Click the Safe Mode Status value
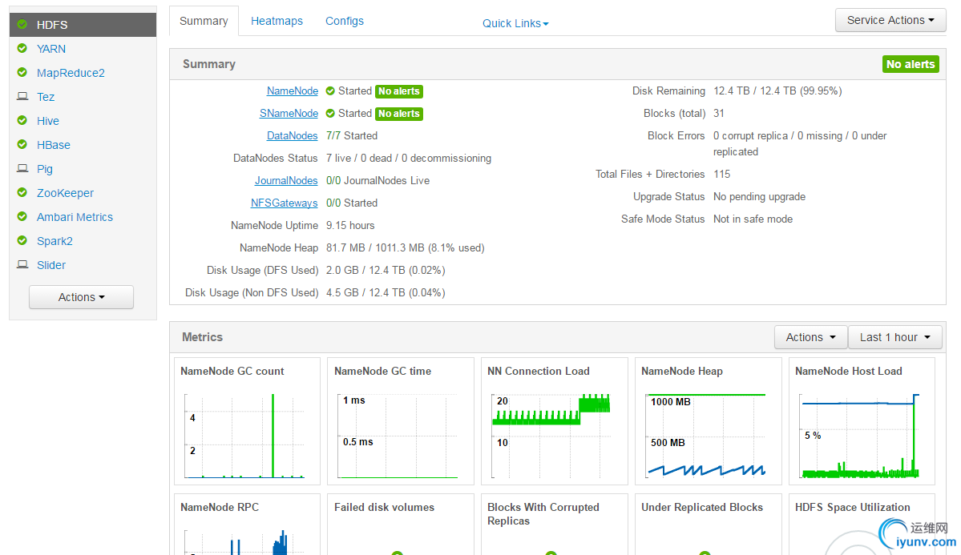Viewport: 961px width, 555px height. click(x=753, y=219)
